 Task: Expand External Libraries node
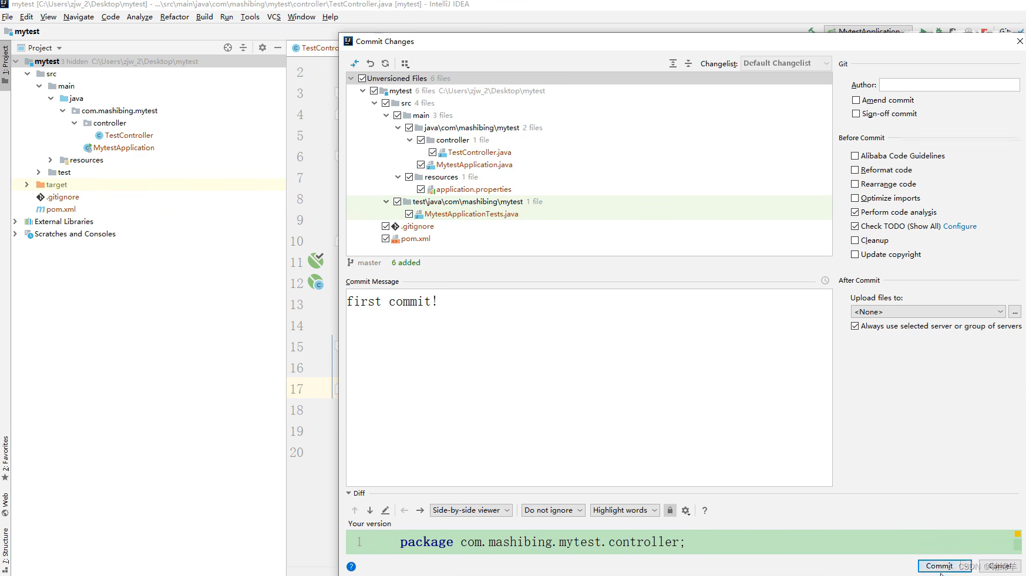tap(15, 222)
